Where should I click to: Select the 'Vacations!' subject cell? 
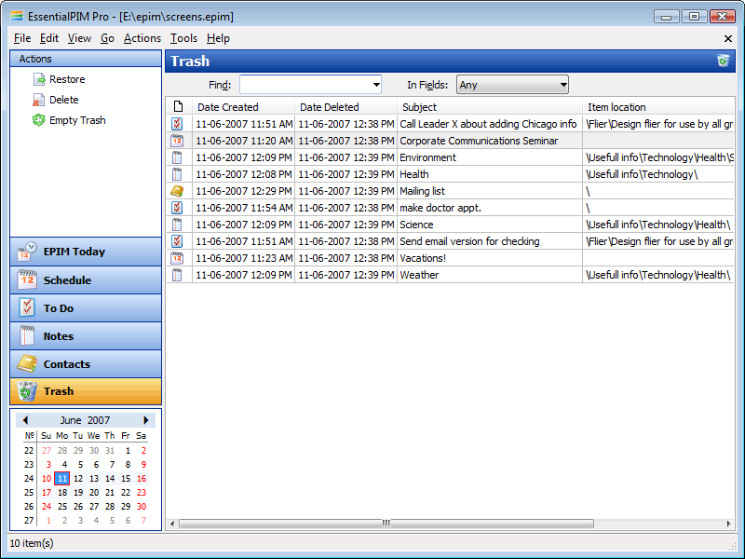(490, 258)
